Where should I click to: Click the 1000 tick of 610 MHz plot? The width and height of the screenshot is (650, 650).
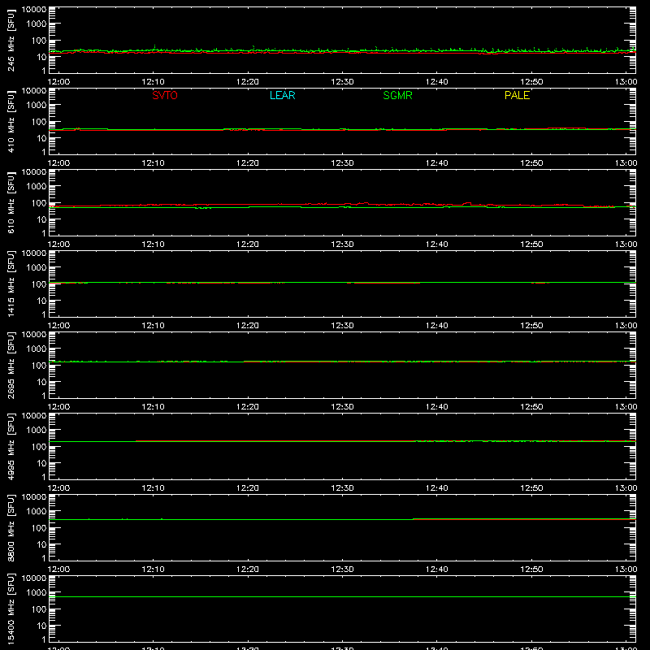(37, 187)
